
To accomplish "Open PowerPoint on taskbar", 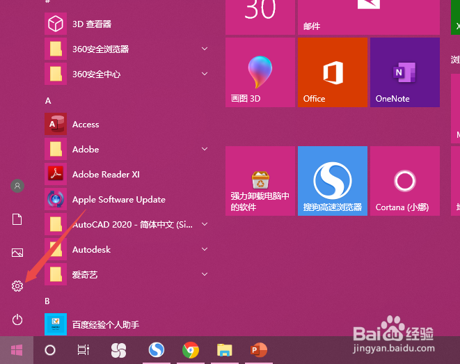I will click(258, 350).
